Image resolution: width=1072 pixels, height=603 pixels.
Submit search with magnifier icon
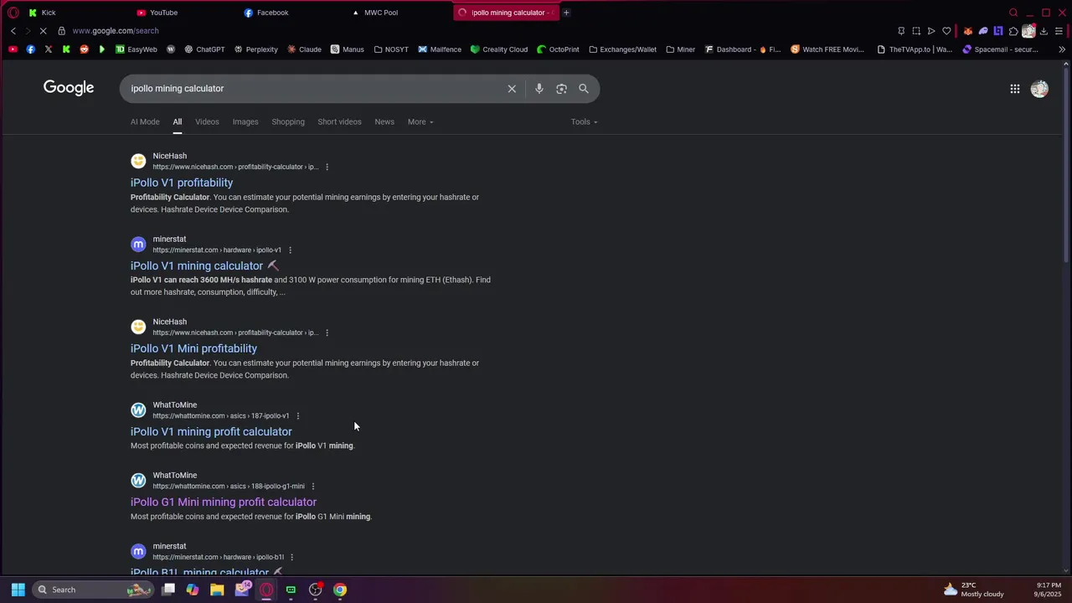pos(584,89)
